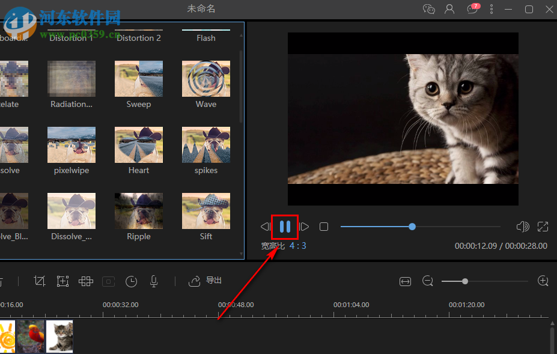Change the 4:3 aspect ratio setting
Image resolution: width=557 pixels, height=354 pixels.
[x=297, y=245]
